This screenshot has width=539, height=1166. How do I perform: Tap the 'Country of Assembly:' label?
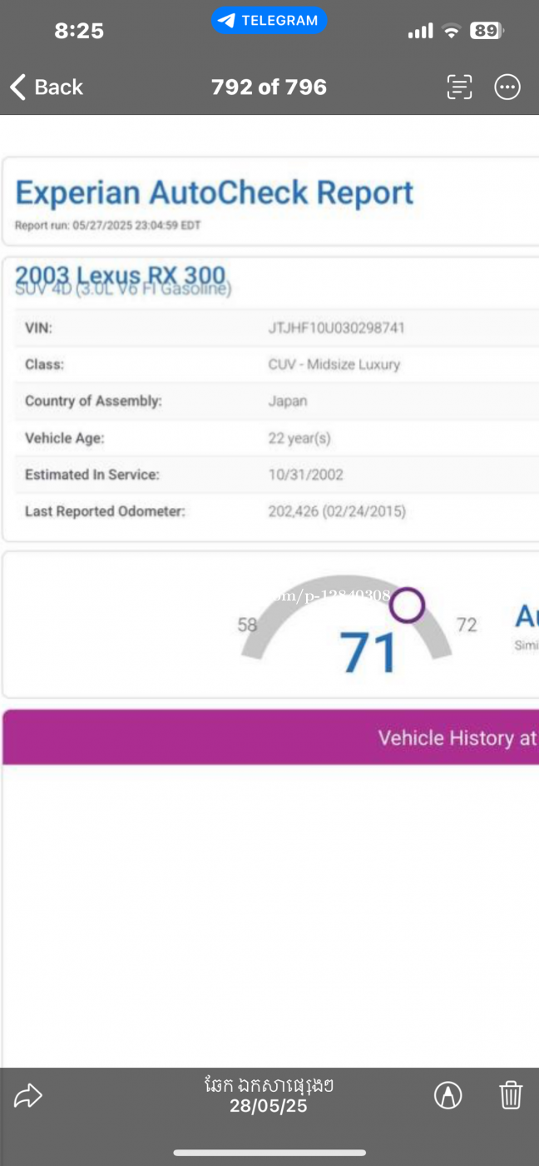pyautogui.click(x=93, y=401)
